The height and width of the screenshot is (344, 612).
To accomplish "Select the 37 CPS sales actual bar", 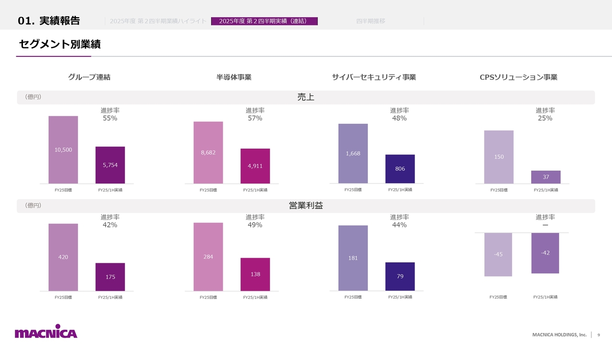I will click(546, 177).
